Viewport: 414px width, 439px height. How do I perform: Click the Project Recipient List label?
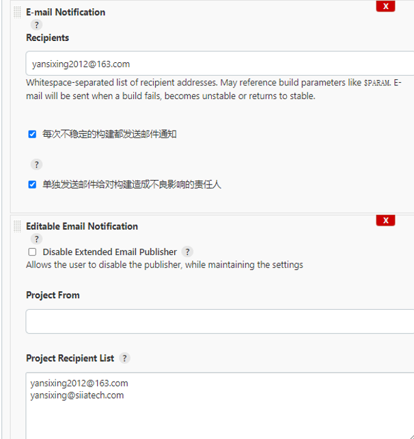tap(70, 358)
